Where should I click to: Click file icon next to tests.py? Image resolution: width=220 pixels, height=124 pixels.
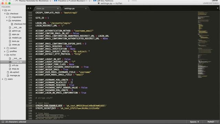coord(10,41)
